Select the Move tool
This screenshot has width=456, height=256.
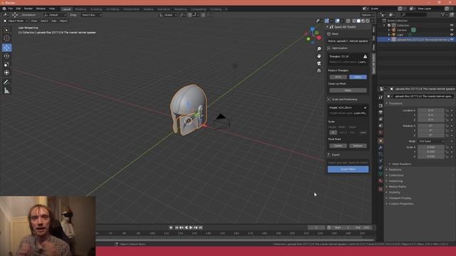[x=6, y=48]
